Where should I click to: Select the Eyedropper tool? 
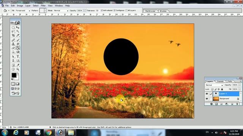click(18, 65)
